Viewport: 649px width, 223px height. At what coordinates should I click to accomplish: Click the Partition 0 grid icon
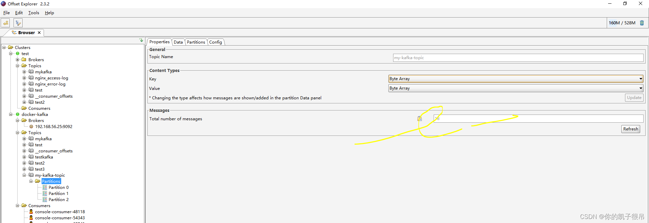(x=45, y=187)
